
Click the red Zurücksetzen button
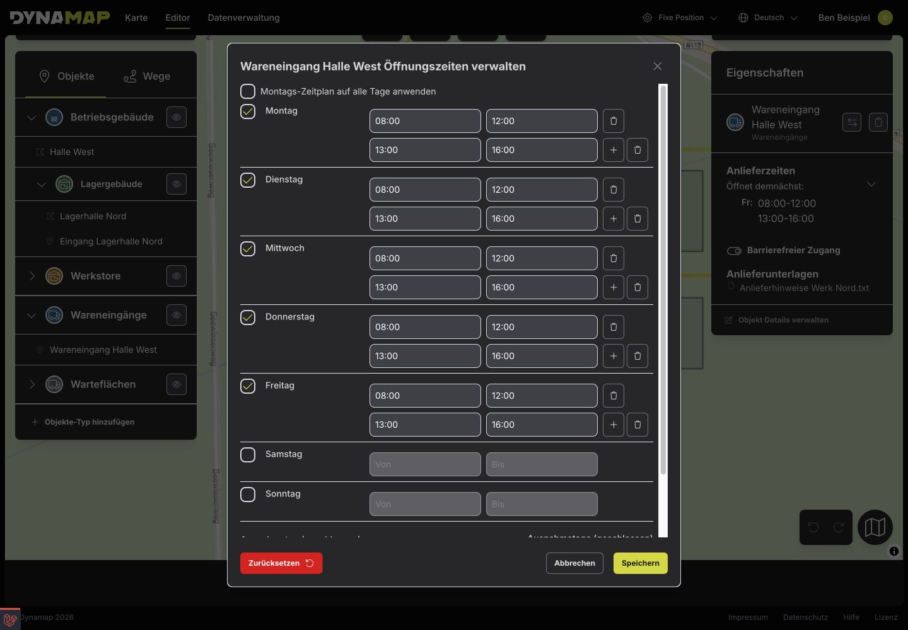pos(281,563)
